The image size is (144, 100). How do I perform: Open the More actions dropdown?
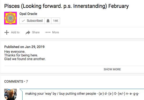[52, 32]
